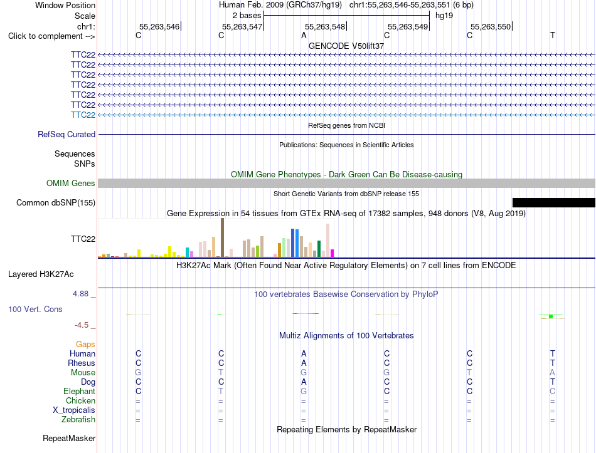Click the Rhesus species label
The width and height of the screenshot is (596, 453).
coord(82,363)
